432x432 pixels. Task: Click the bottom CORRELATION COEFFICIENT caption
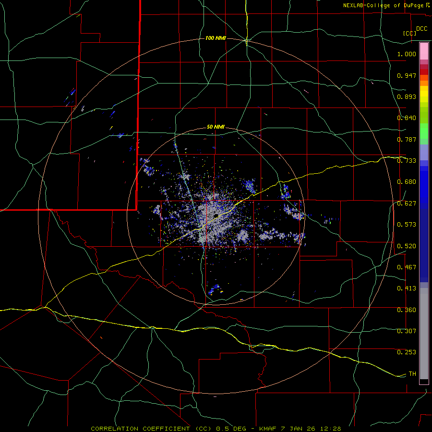point(216,429)
